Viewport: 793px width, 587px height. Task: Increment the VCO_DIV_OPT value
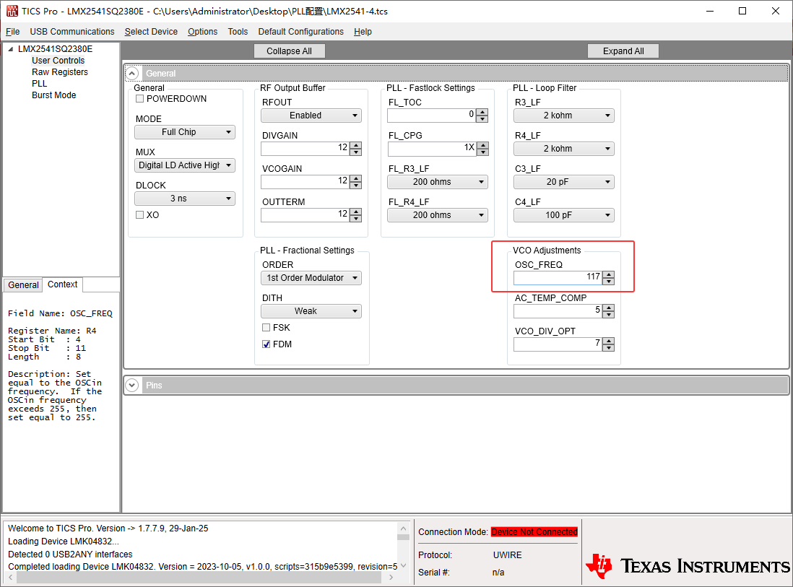[609, 342]
